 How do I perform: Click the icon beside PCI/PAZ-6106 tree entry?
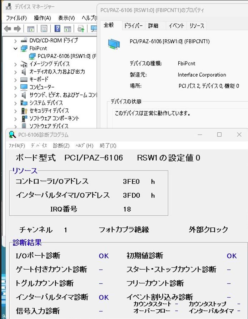click(32, 56)
